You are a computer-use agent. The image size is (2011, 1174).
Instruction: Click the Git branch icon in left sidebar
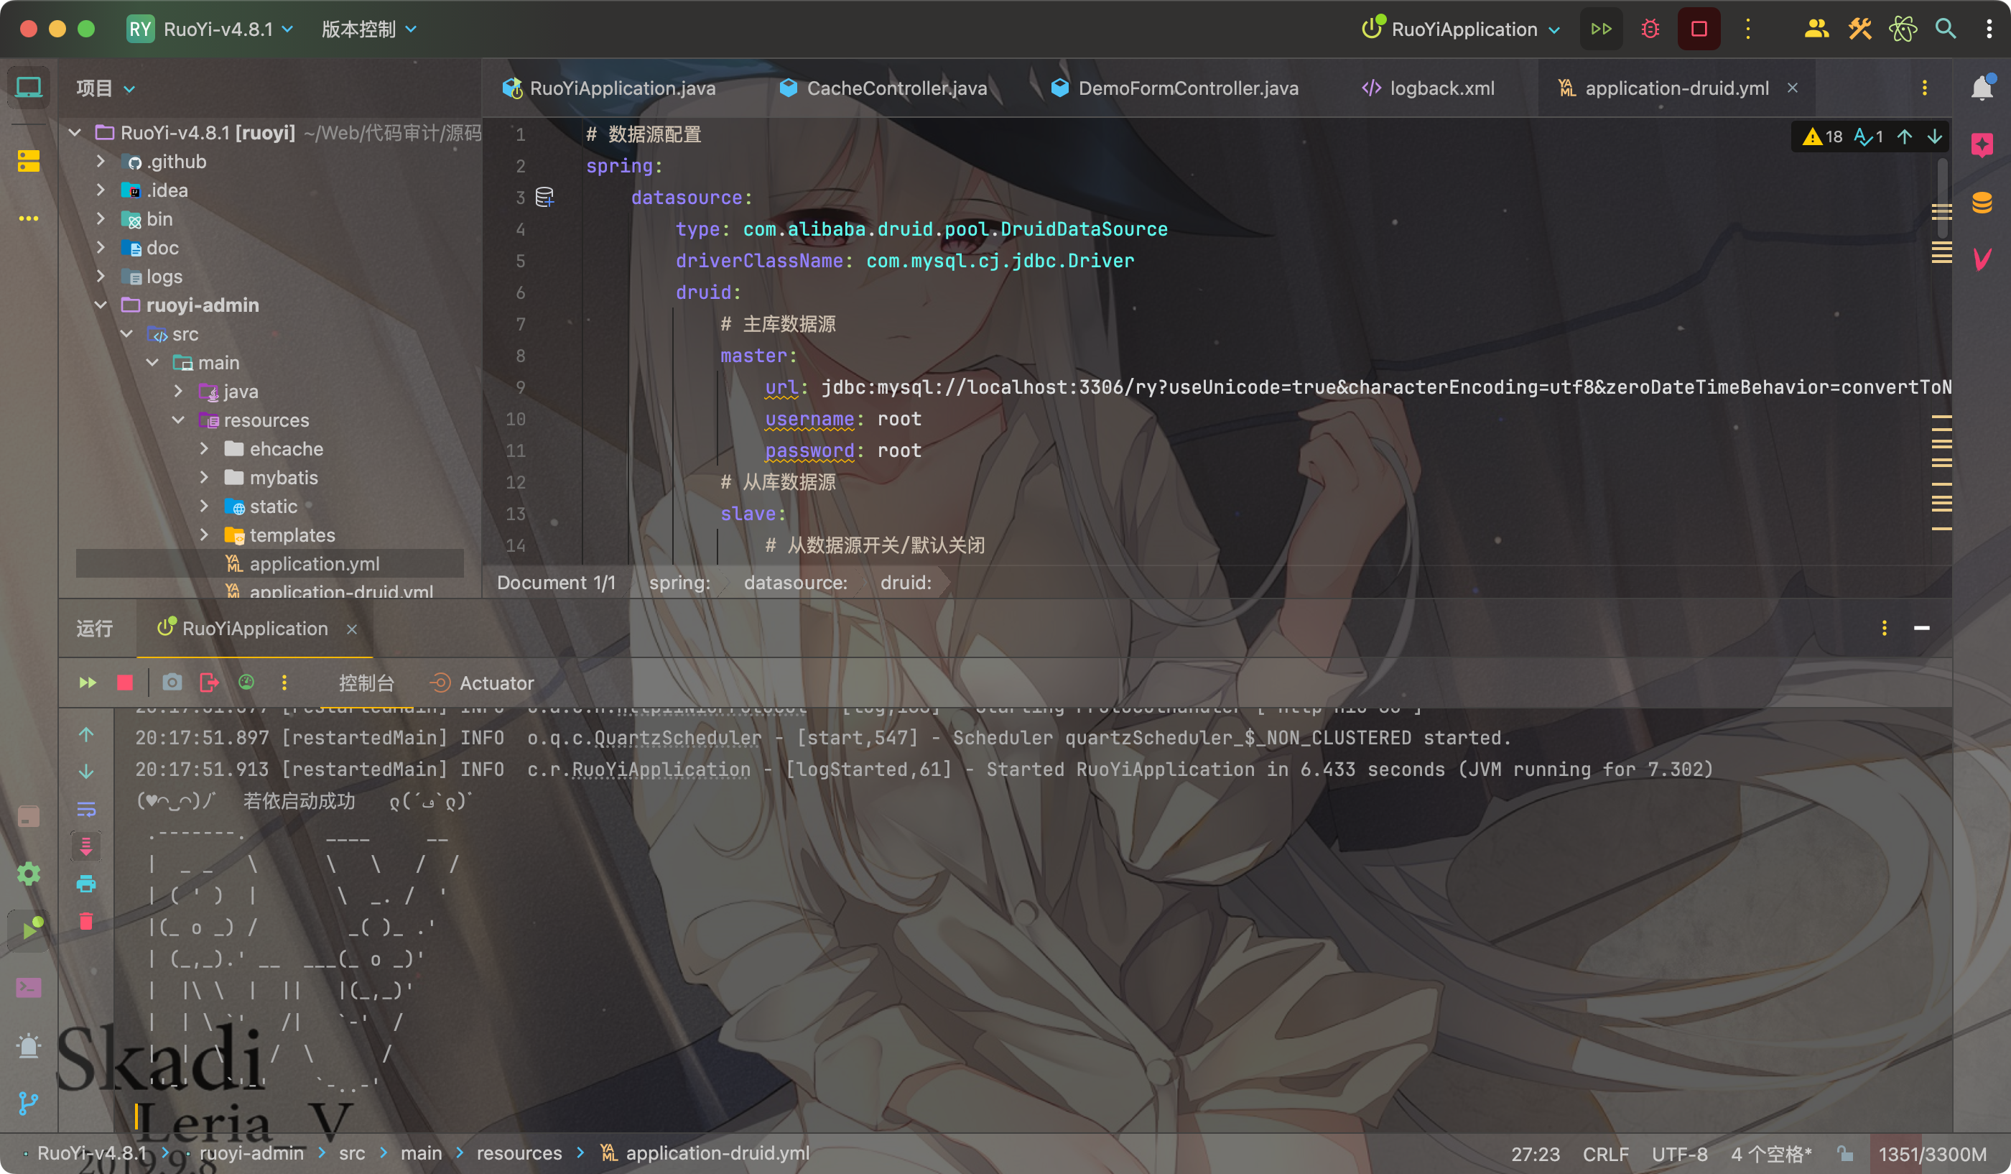coord(28,1104)
